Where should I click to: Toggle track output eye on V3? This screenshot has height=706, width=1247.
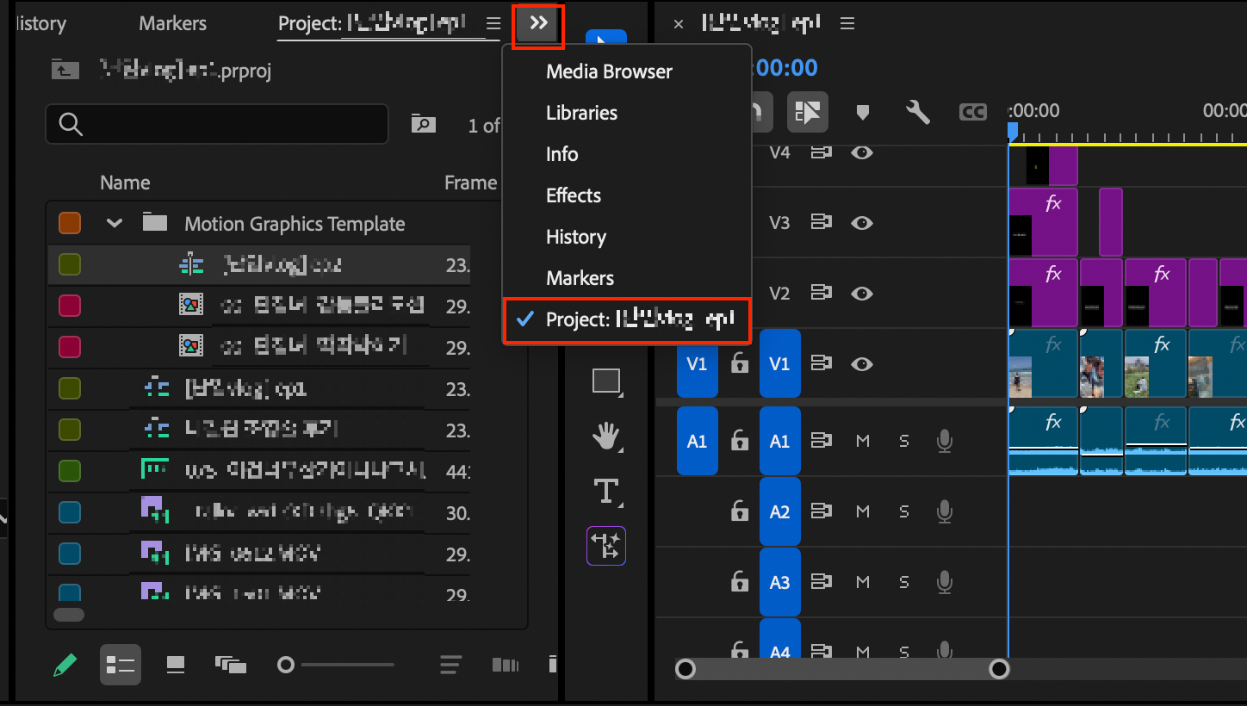[x=862, y=222]
